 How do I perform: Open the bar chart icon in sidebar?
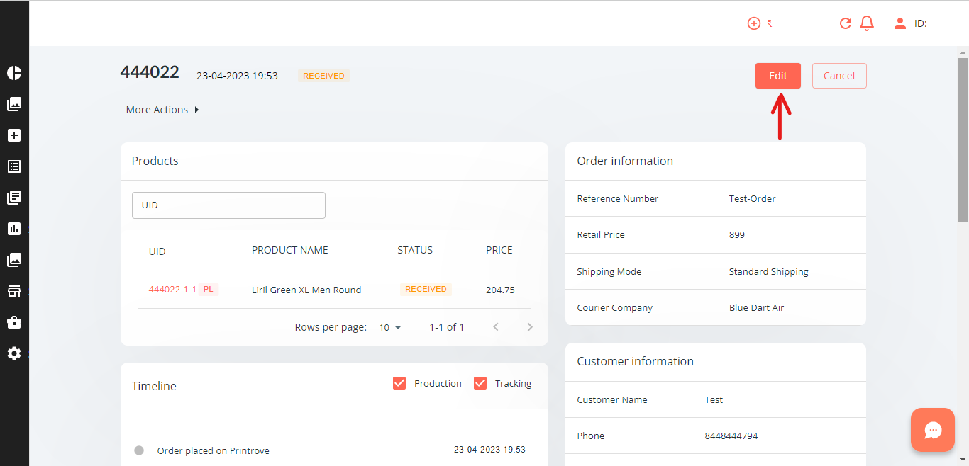(14, 229)
